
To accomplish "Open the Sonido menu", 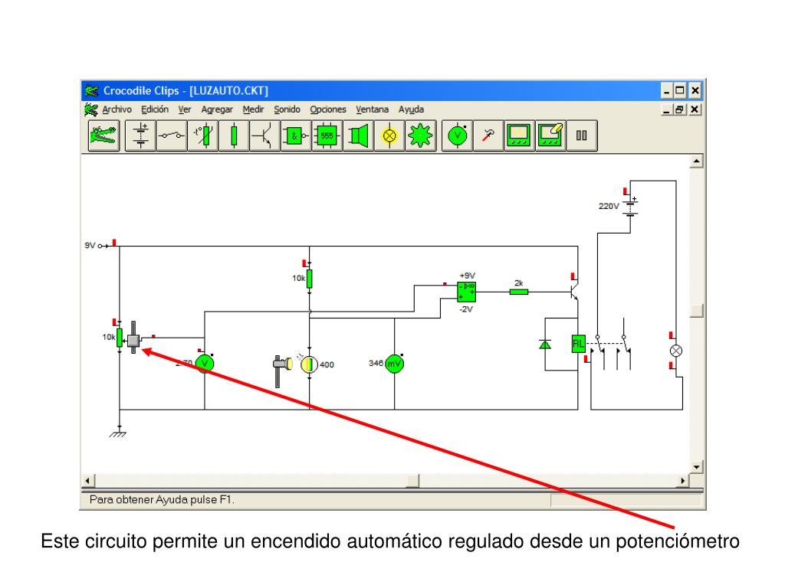I will click(x=287, y=109).
